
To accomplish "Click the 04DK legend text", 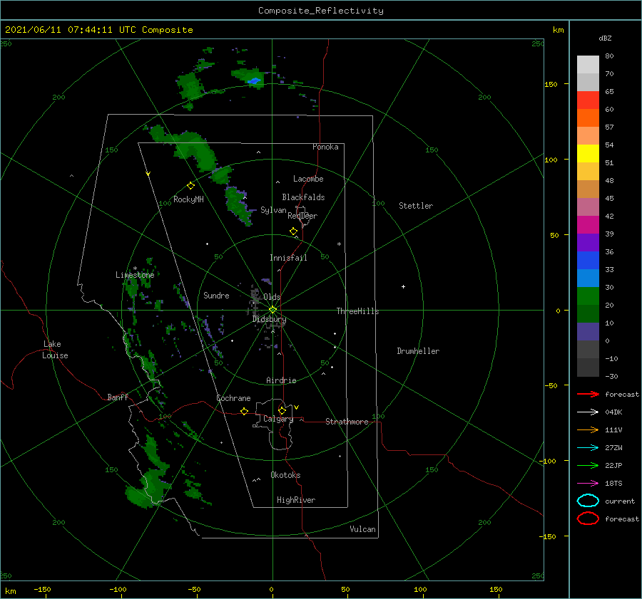I will tap(613, 412).
